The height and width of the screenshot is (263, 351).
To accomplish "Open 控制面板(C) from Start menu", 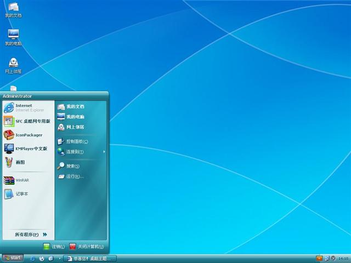I will click(76, 141).
